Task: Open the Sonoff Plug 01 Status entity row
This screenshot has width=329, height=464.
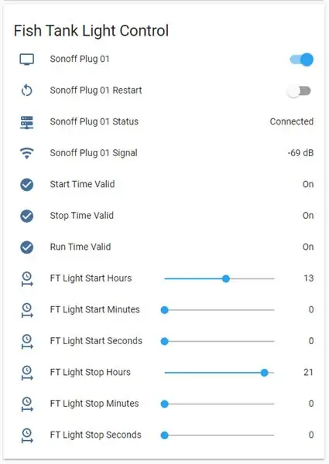Action: [166, 121]
